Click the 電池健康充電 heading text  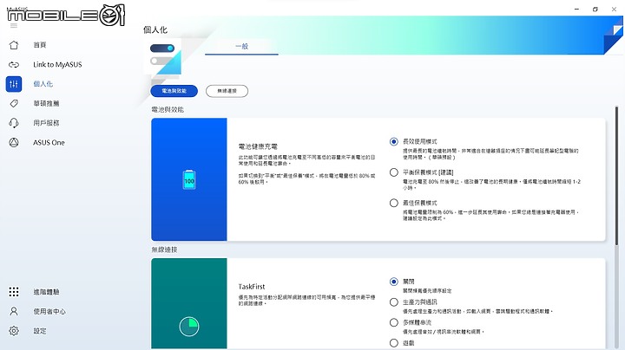(x=258, y=146)
